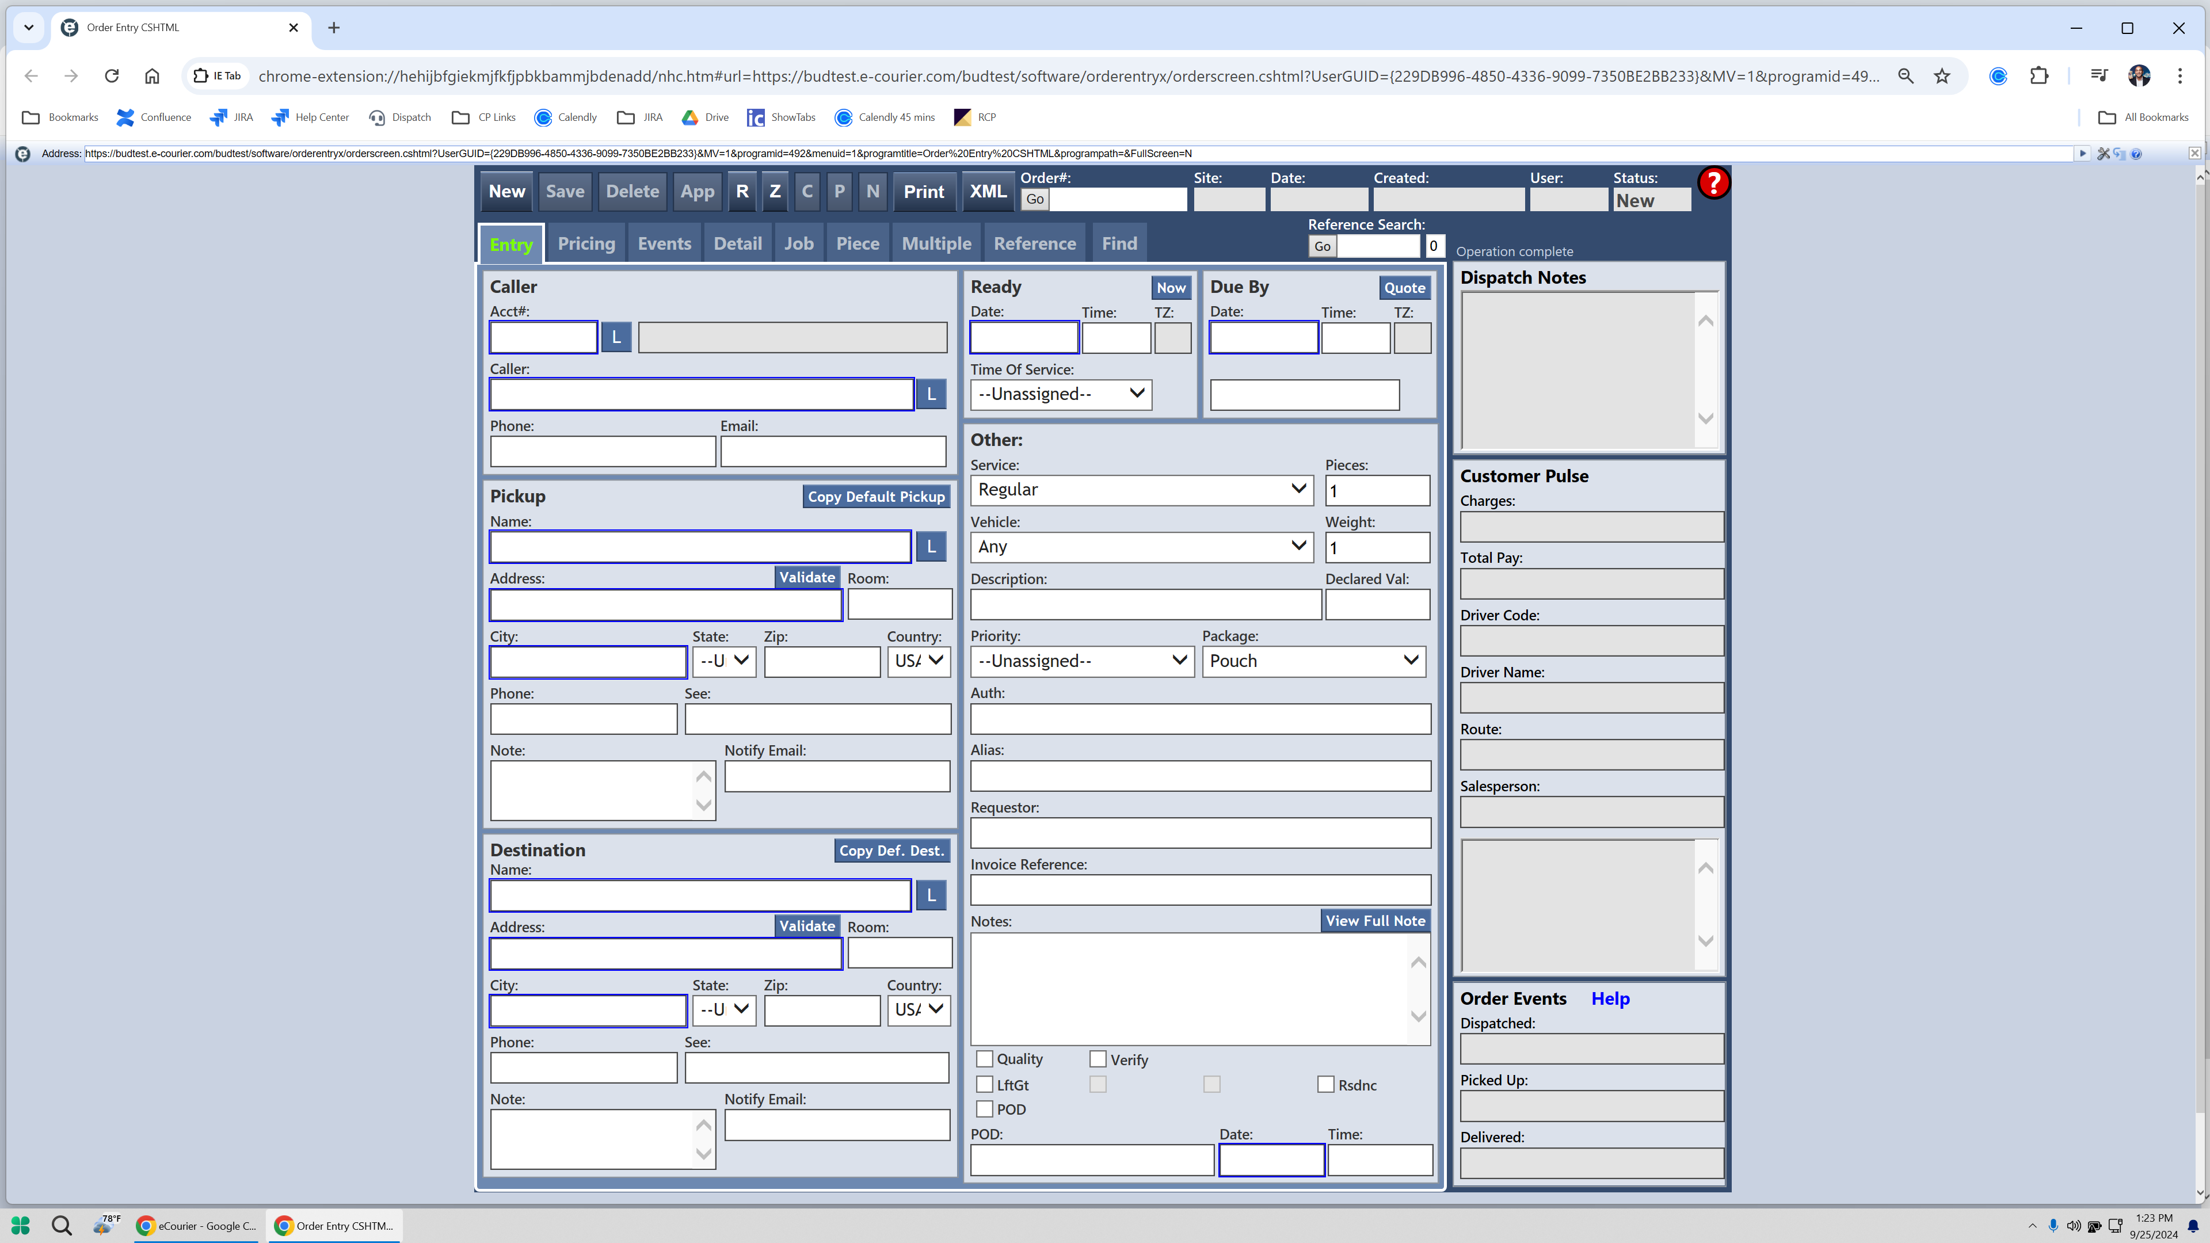Open the notification bell in system tray
Screen dimensions: 2210x1243
2193,1226
